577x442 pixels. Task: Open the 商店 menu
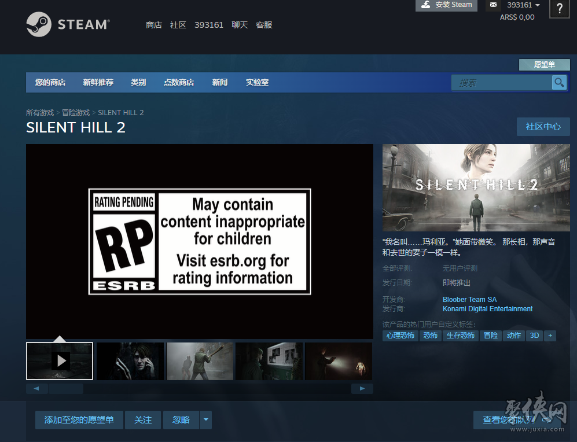coord(153,25)
